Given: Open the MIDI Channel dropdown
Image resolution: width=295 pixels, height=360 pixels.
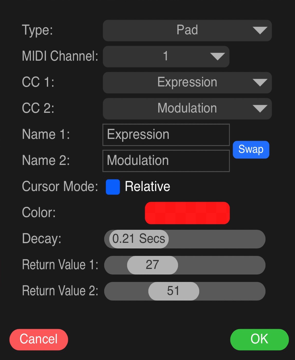Looking at the screenshot, I should pyautogui.click(x=166, y=56).
